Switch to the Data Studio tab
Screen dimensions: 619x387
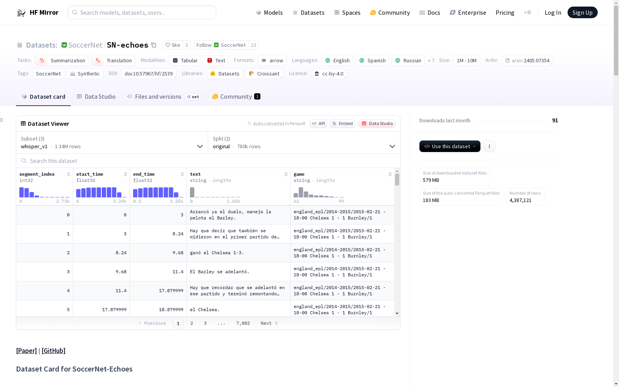[x=96, y=97]
